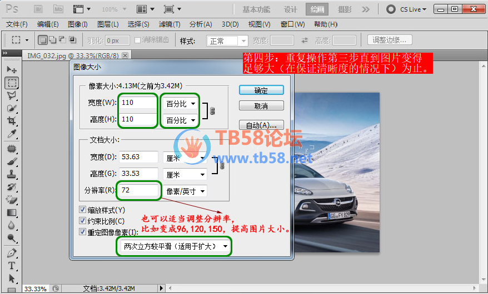Click the 确定 button
Image resolution: width=488 pixels, height=294 pixels.
[261, 90]
